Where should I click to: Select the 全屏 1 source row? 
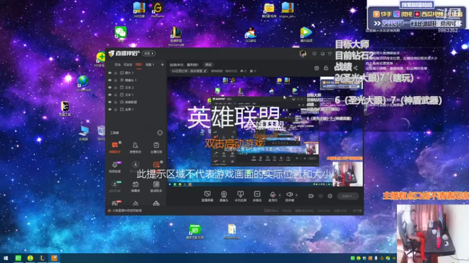(136, 109)
